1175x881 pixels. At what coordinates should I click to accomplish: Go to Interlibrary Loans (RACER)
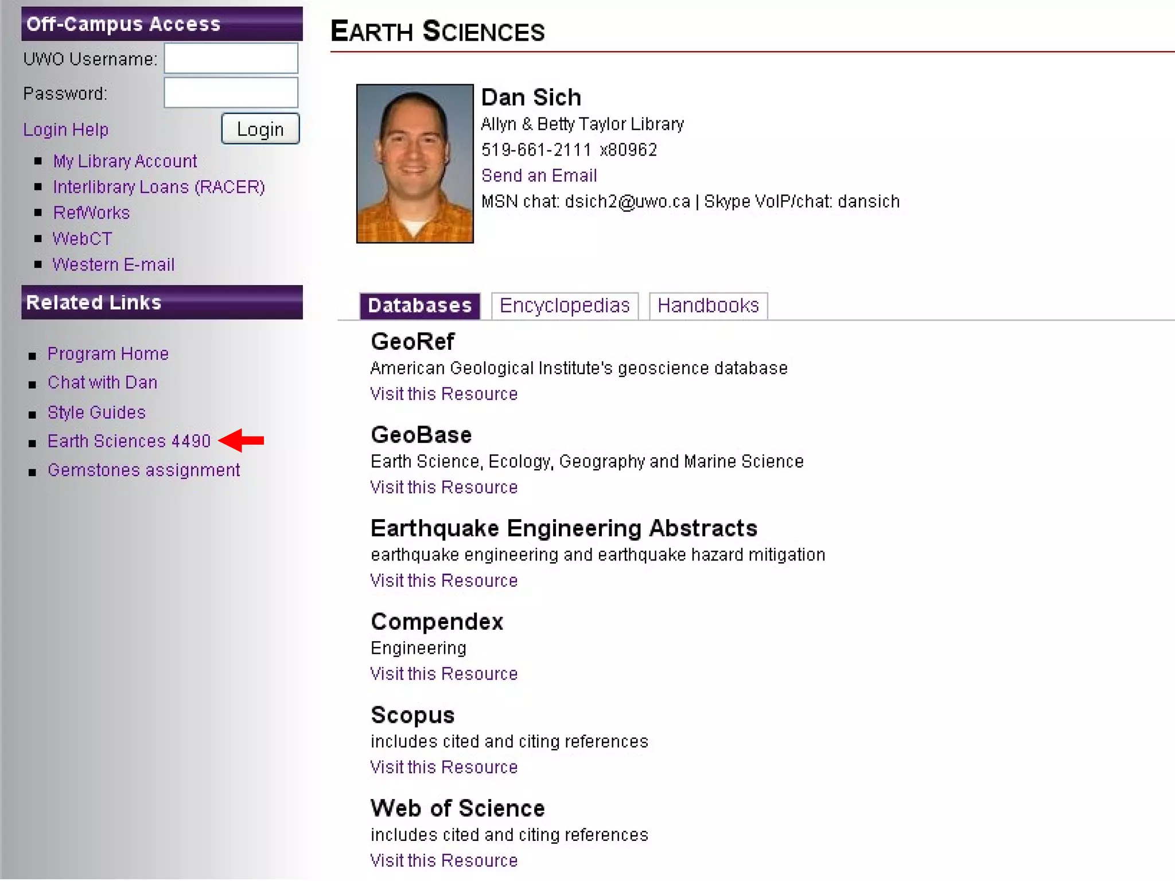pyautogui.click(x=158, y=187)
